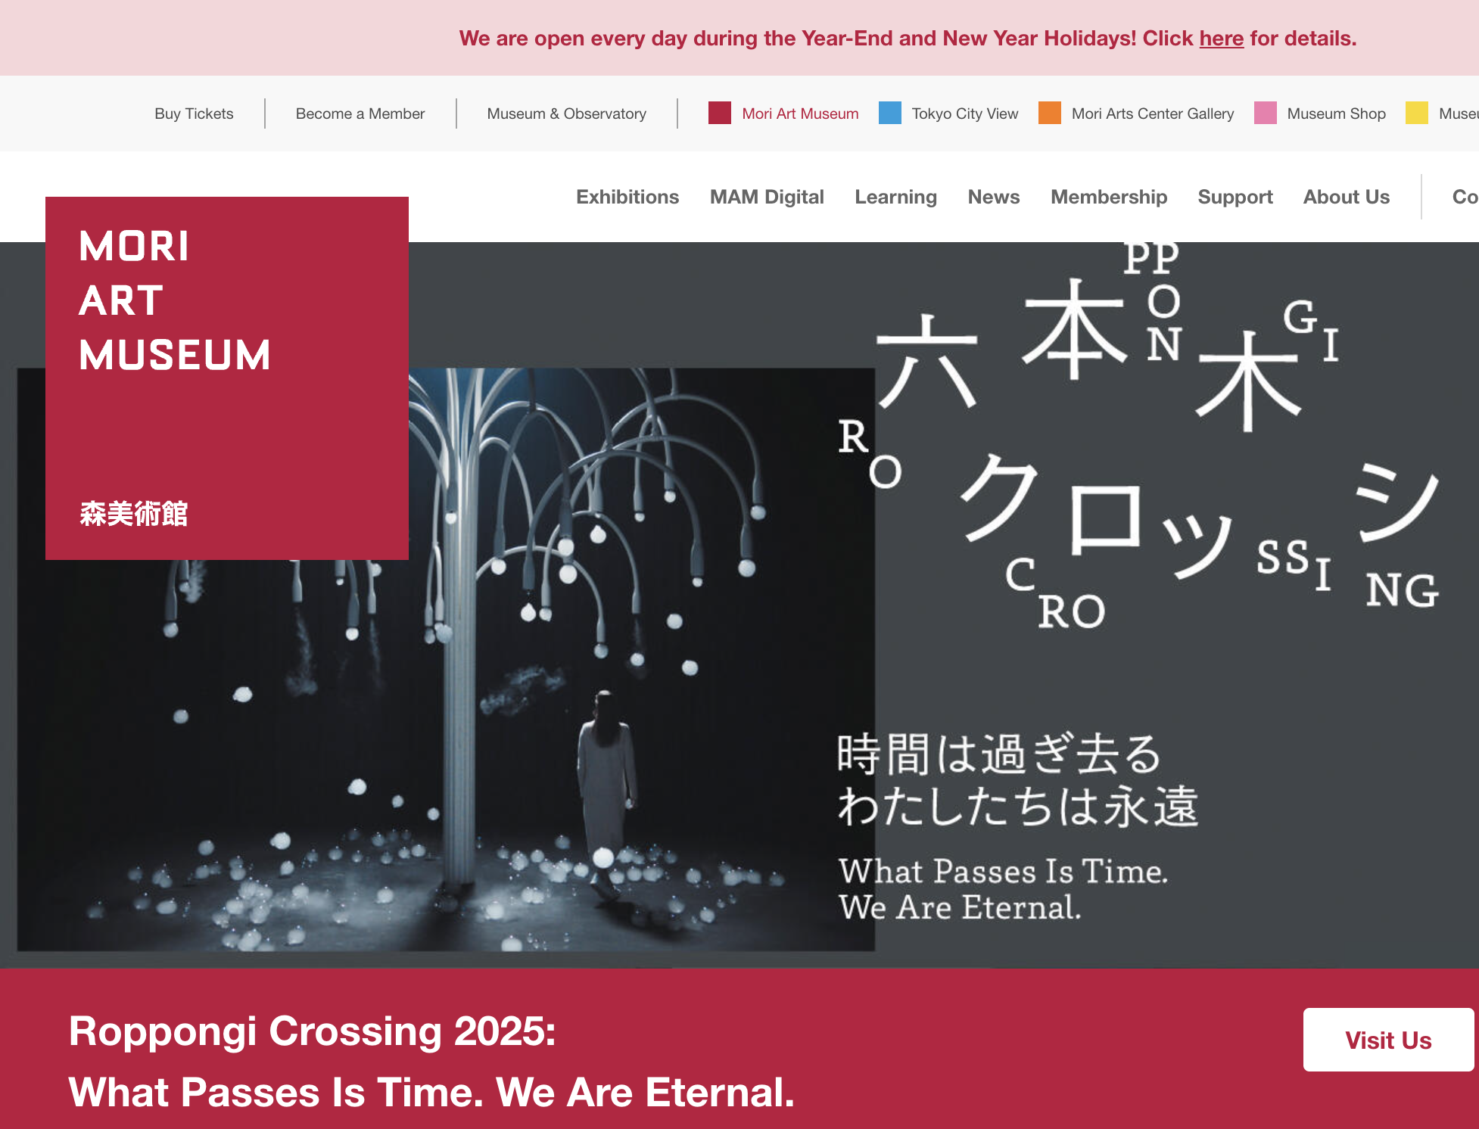1479x1129 pixels.
Task: Open Buy Tickets
Action: tap(193, 113)
